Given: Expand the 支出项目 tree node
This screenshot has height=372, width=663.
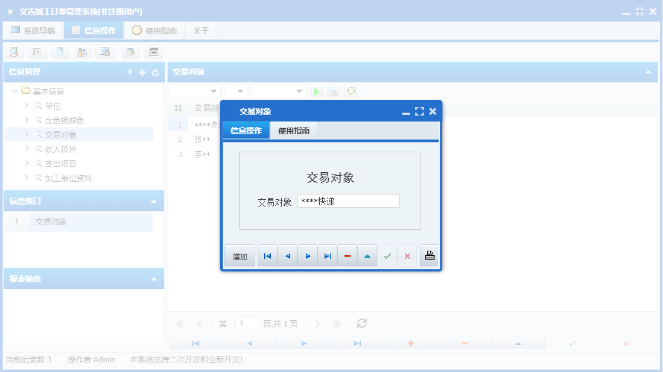Looking at the screenshot, I should (26, 163).
